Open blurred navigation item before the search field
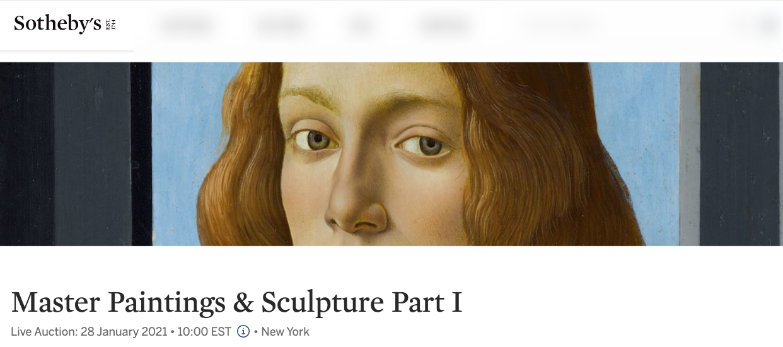Image resolution: width=783 pixels, height=347 pixels. (x=444, y=26)
